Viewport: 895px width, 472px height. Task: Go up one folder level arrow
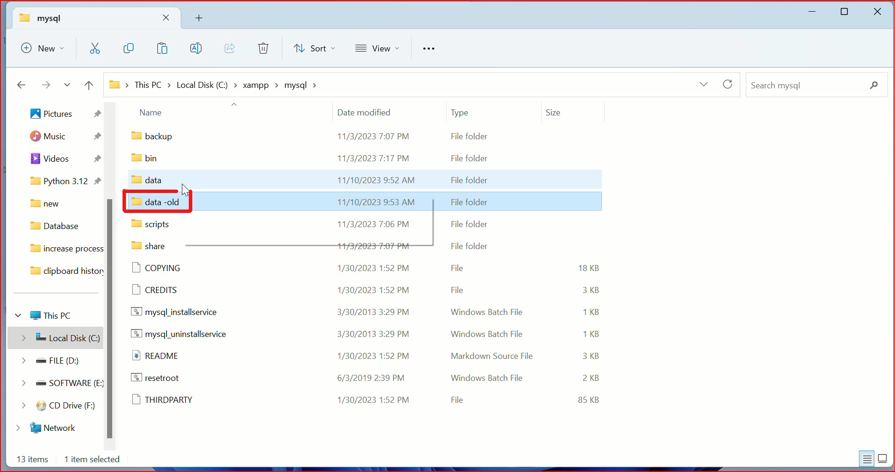click(x=89, y=85)
